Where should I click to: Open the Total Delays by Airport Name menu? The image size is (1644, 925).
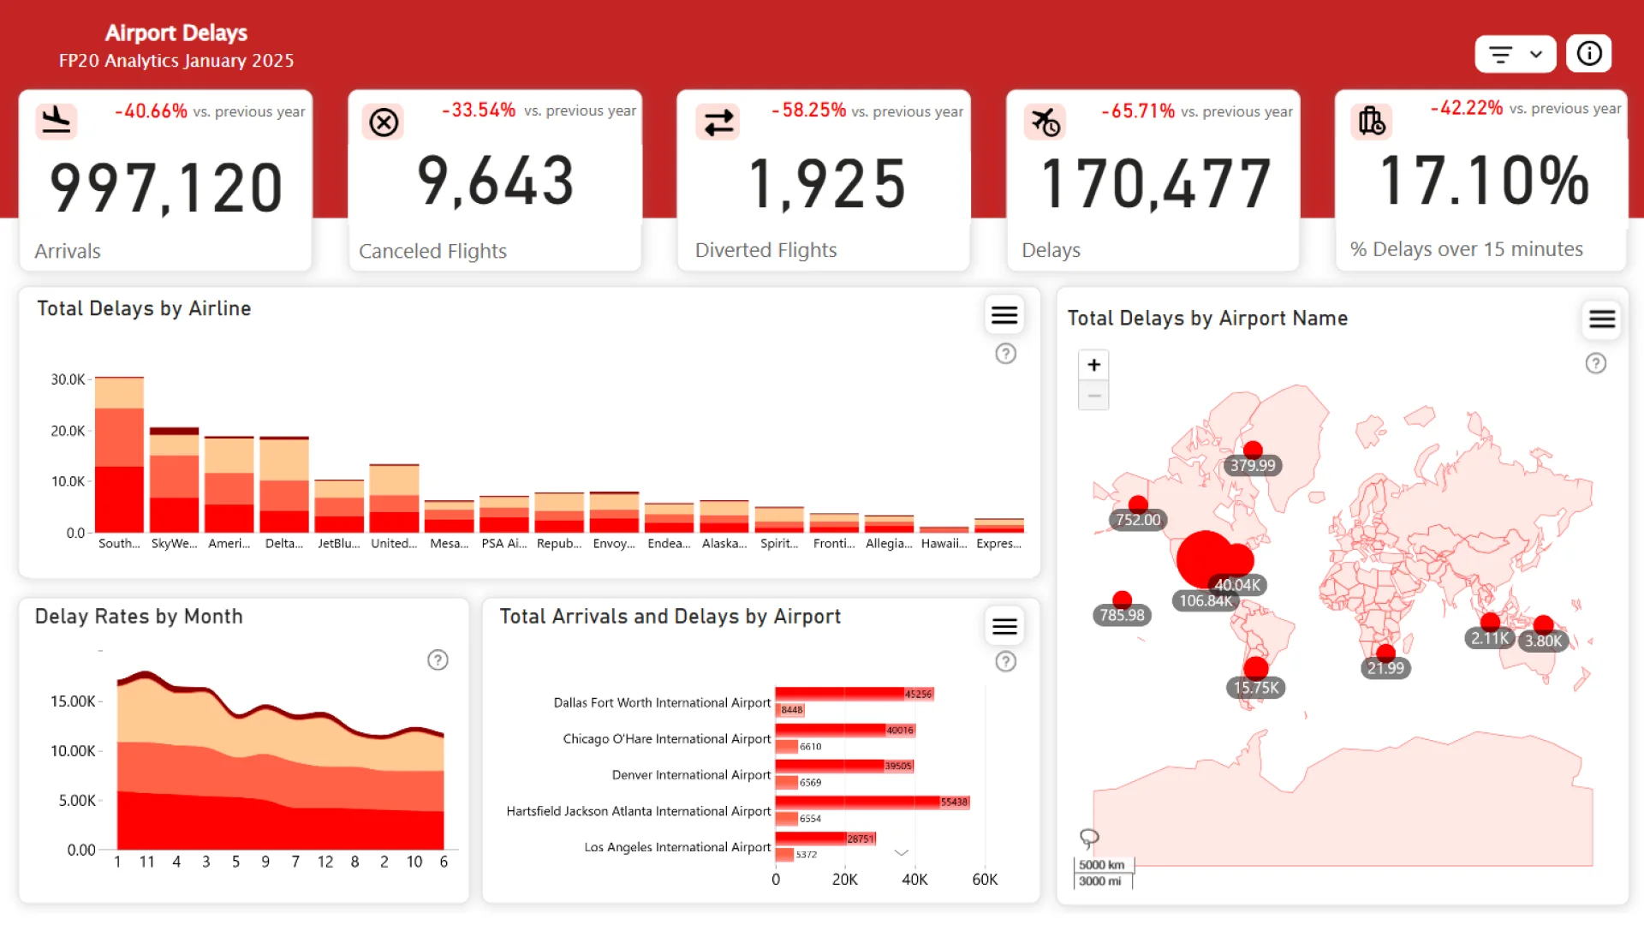[x=1602, y=319]
